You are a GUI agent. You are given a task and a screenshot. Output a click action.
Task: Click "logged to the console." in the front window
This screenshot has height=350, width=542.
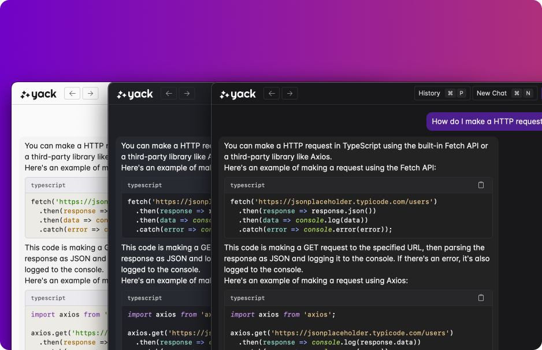coord(263,270)
